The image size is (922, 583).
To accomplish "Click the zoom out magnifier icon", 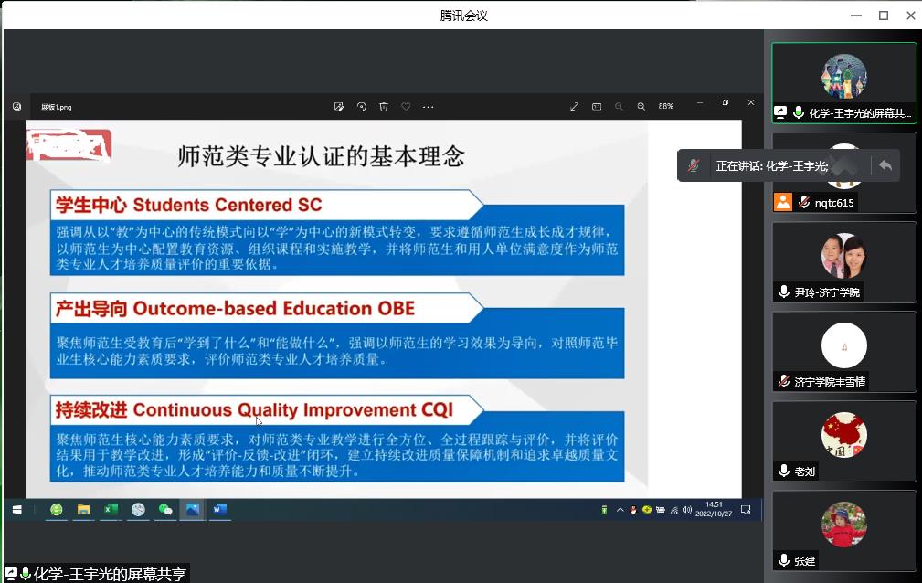I will [x=619, y=107].
